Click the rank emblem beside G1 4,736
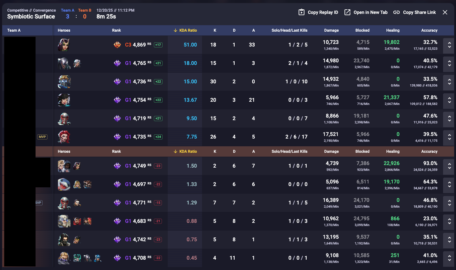Viewport: 456px width, 270px height. click(117, 82)
